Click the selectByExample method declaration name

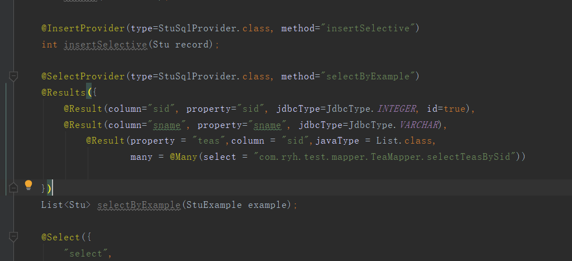139,205
